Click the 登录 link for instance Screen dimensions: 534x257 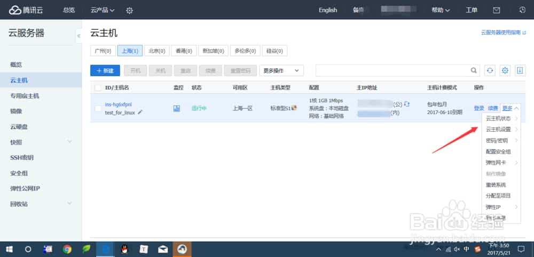(479, 108)
